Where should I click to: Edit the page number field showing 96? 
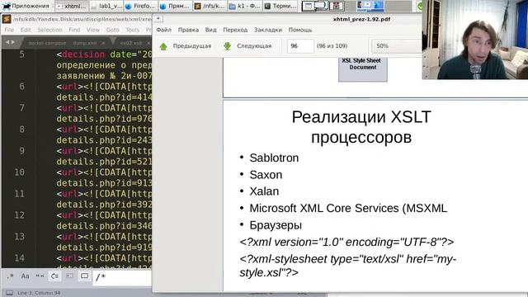click(x=300, y=46)
